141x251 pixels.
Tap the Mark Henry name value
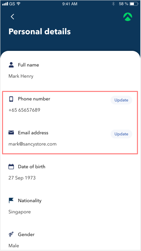tap(21, 76)
